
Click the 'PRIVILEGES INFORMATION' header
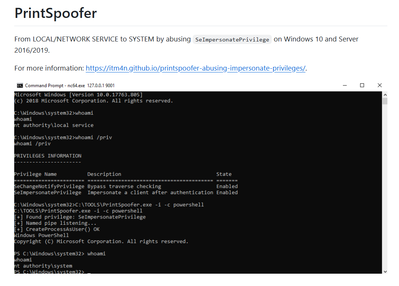48,156
